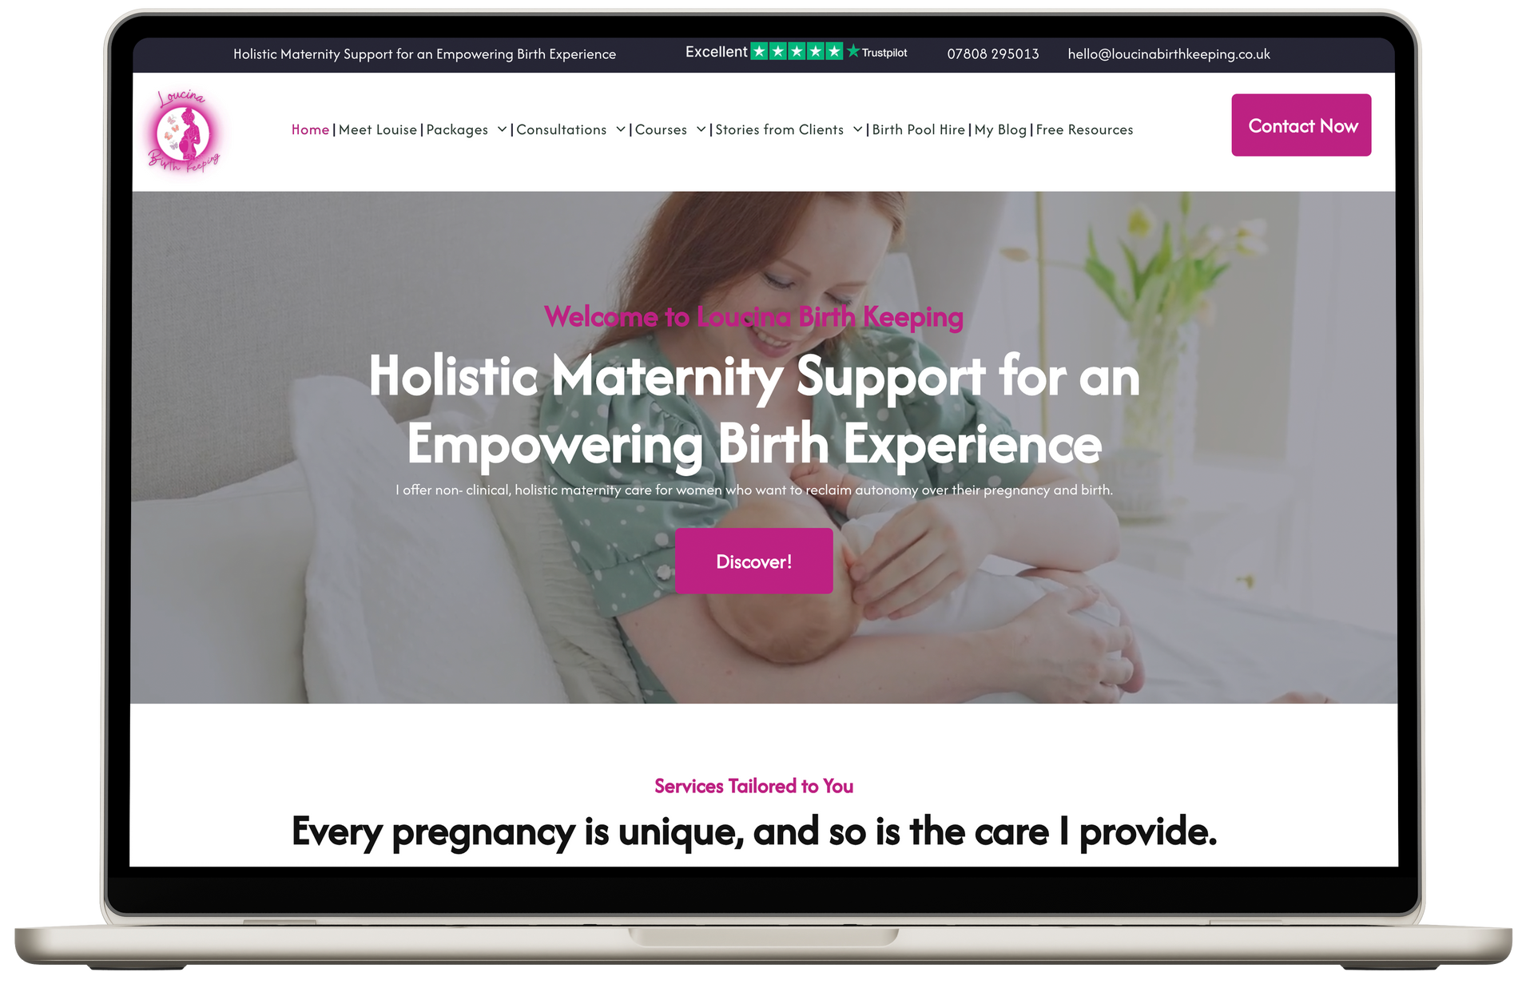Select the Packages menu label
This screenshot has height=984, width=1534.
click(457, 129)
